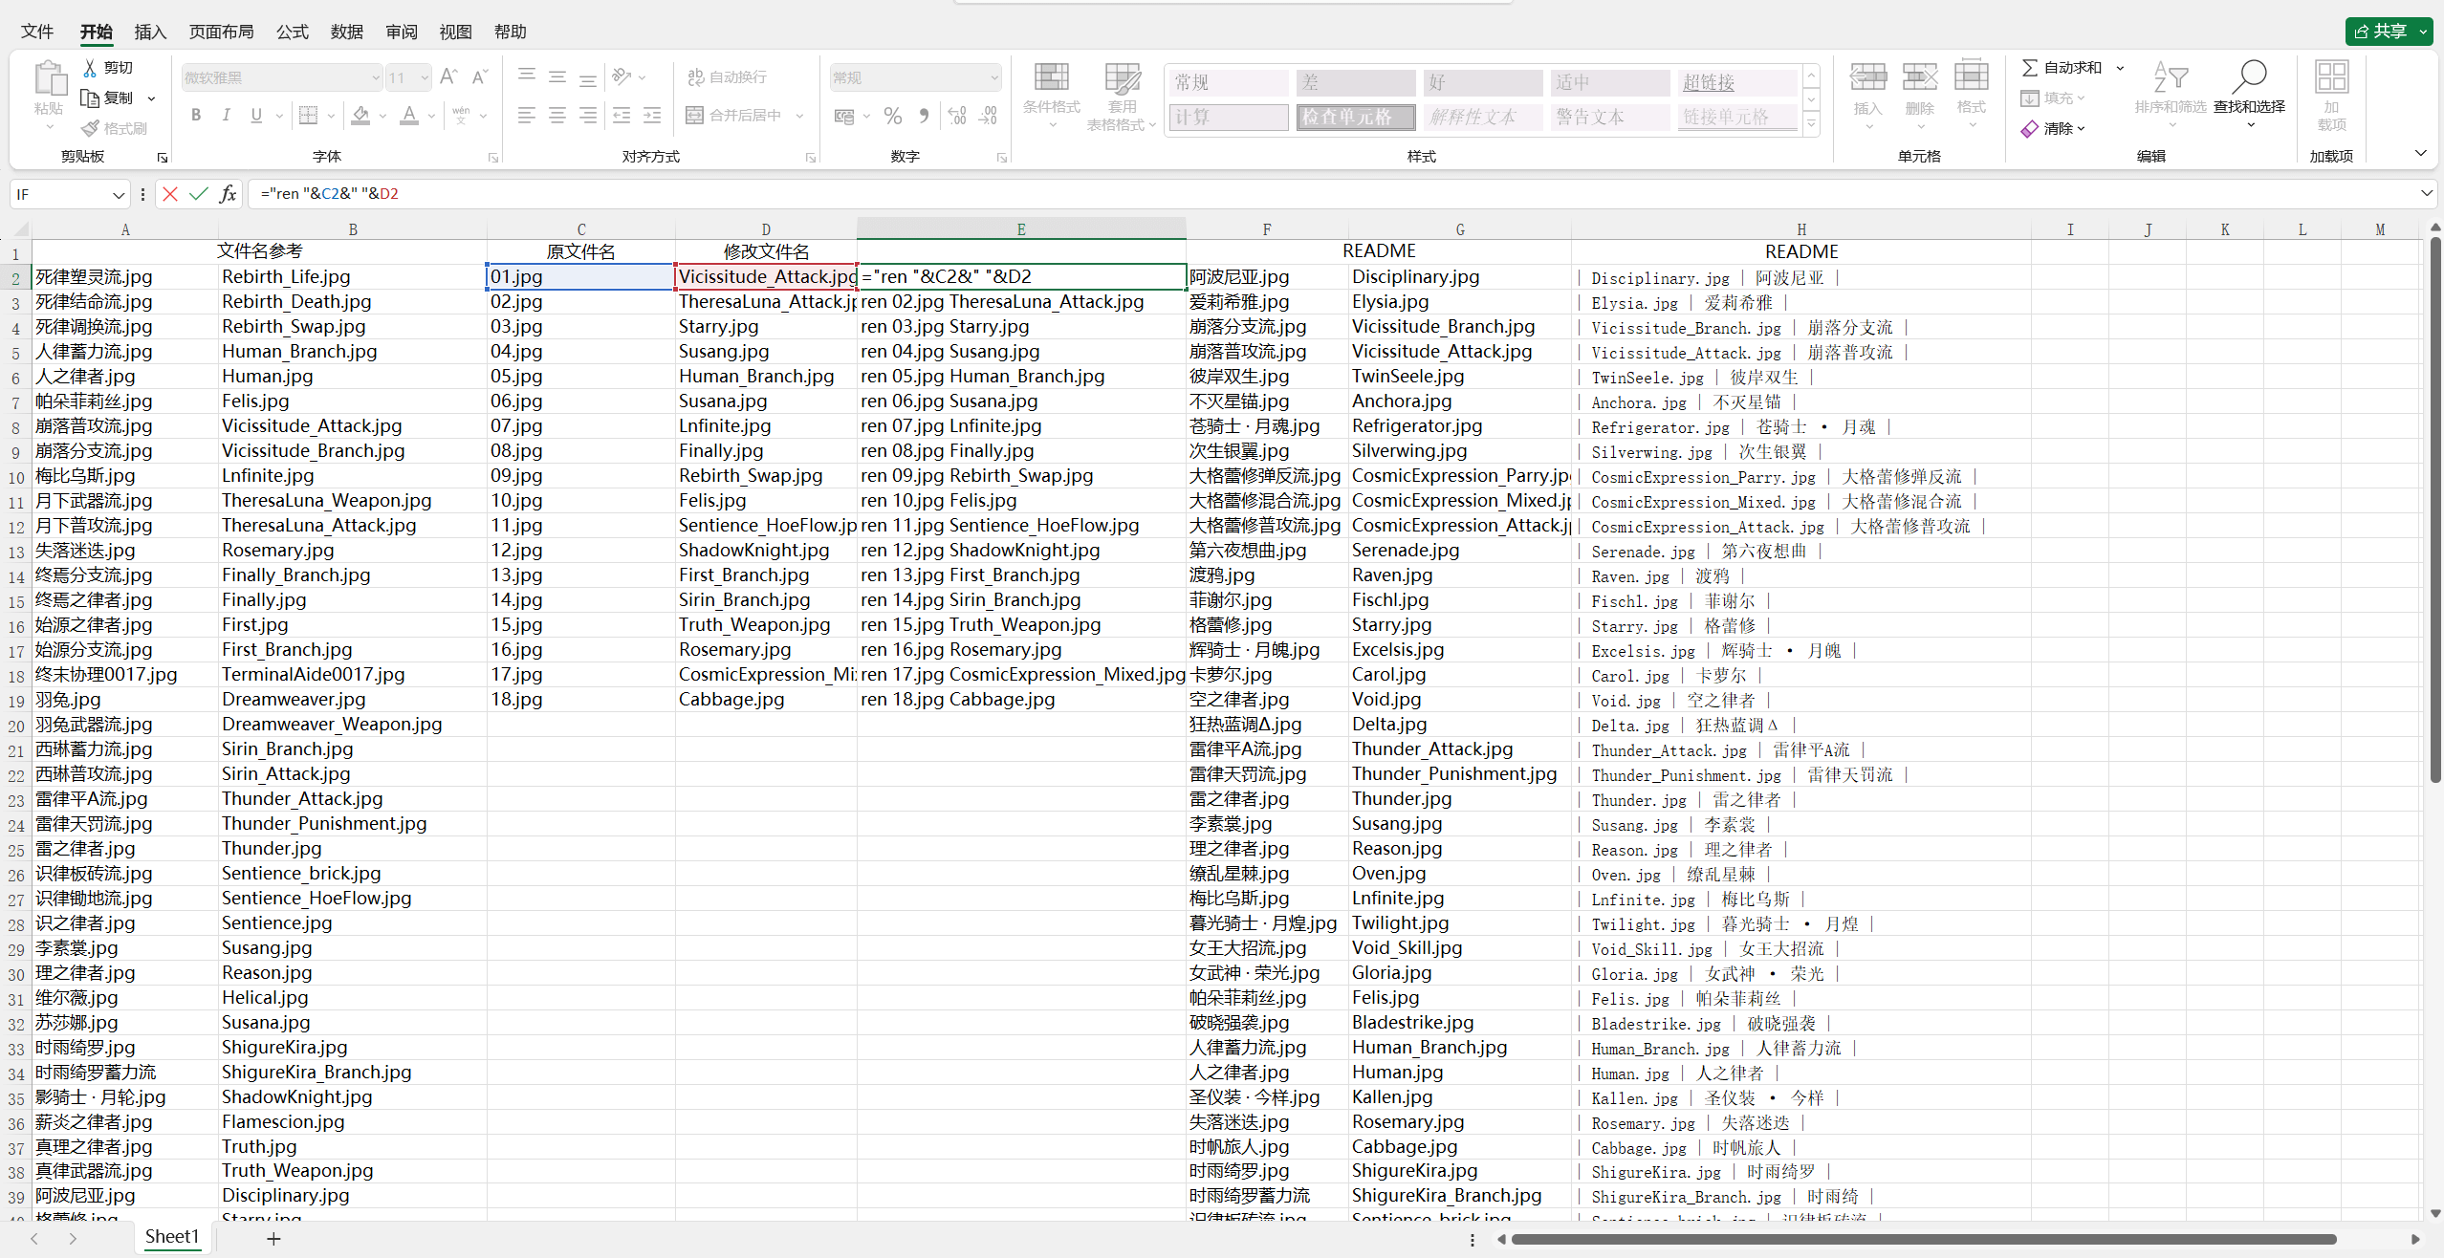Click the cell borders icon

click(308, 116)
